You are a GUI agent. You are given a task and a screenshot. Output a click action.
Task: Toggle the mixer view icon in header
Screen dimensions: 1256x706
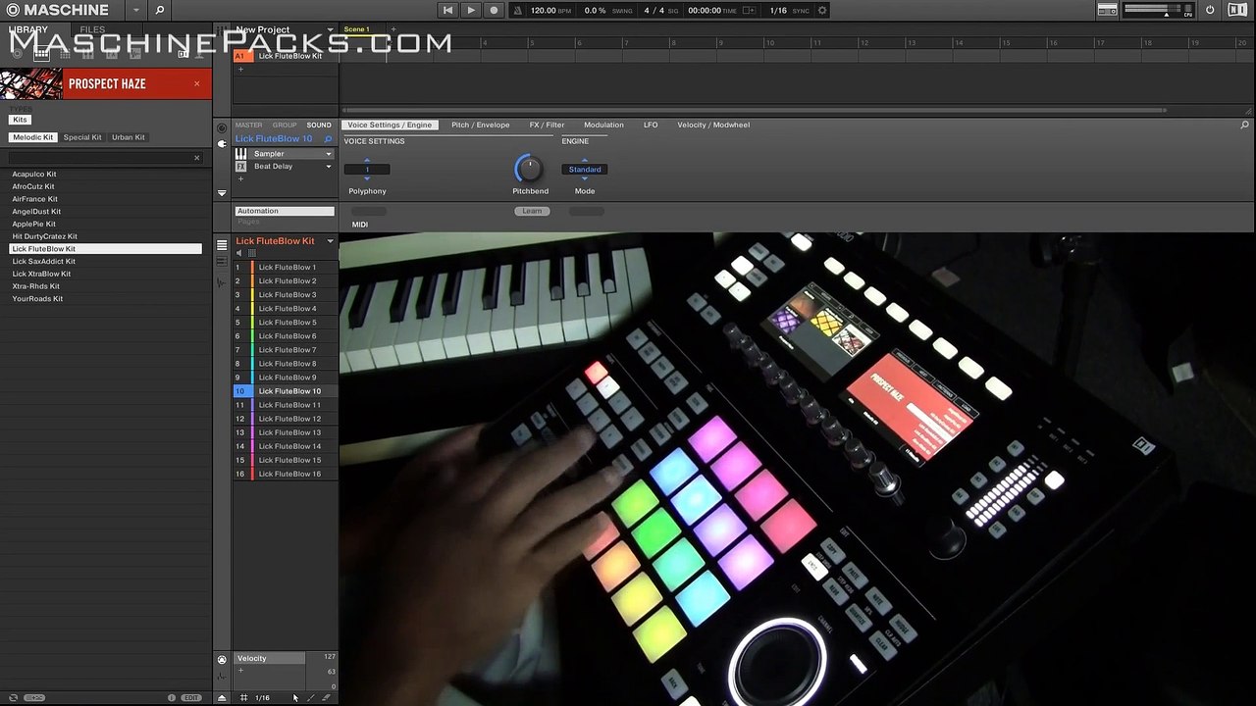tap(1107, 10)
